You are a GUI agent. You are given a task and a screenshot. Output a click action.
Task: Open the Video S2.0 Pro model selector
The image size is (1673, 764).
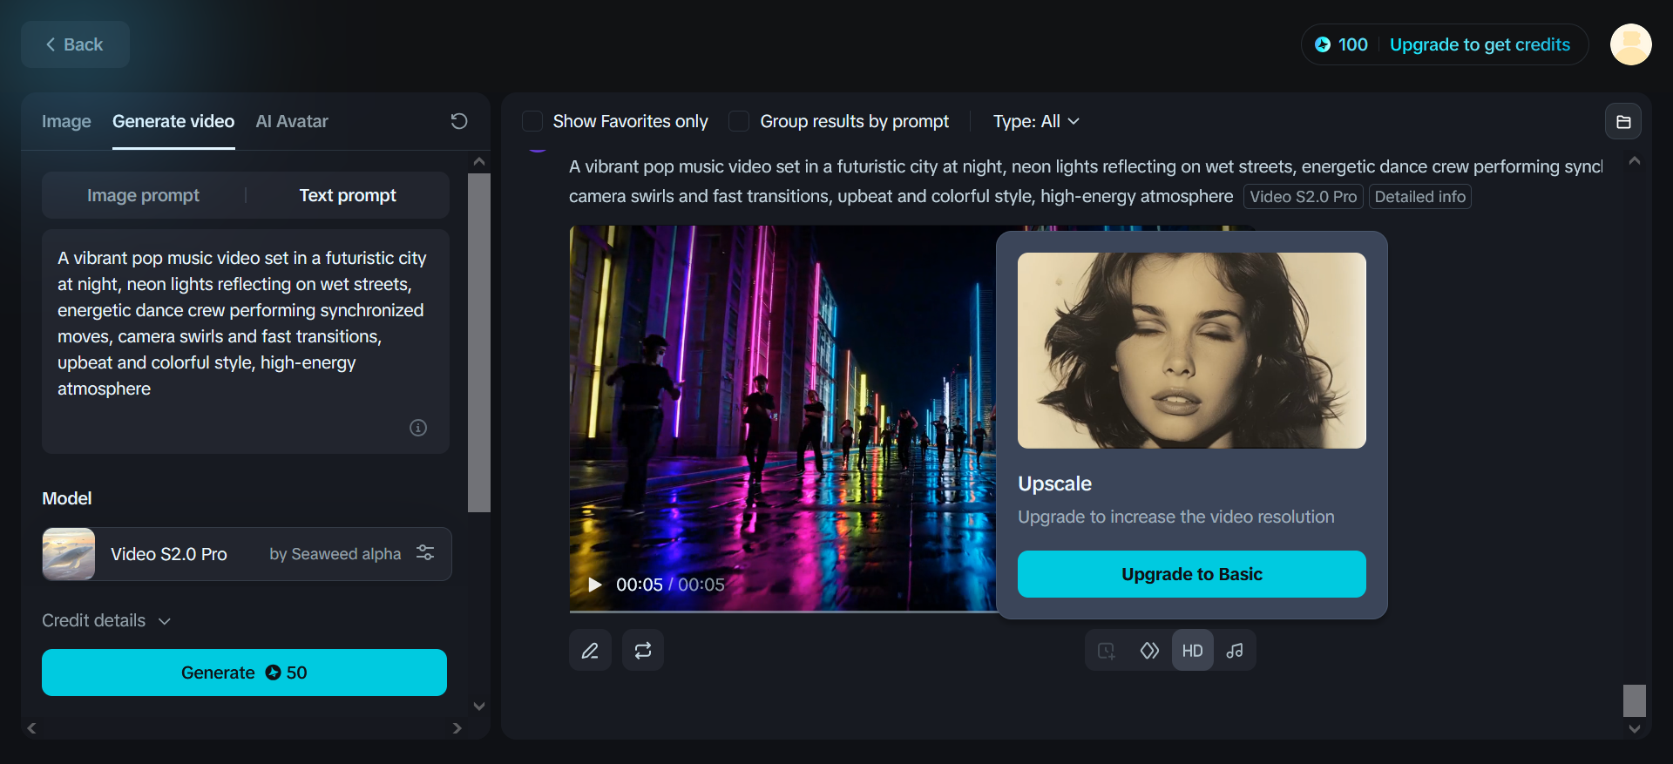point(247,554)
